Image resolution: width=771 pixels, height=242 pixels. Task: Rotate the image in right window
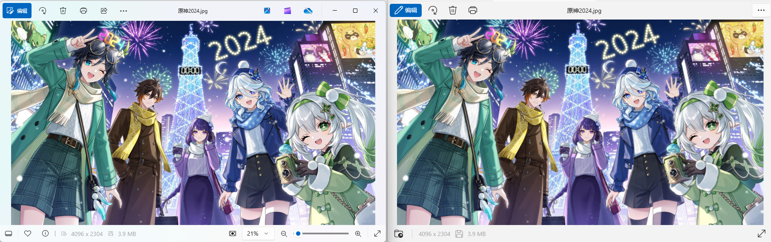pyautogui.click(x=433, y=10)
